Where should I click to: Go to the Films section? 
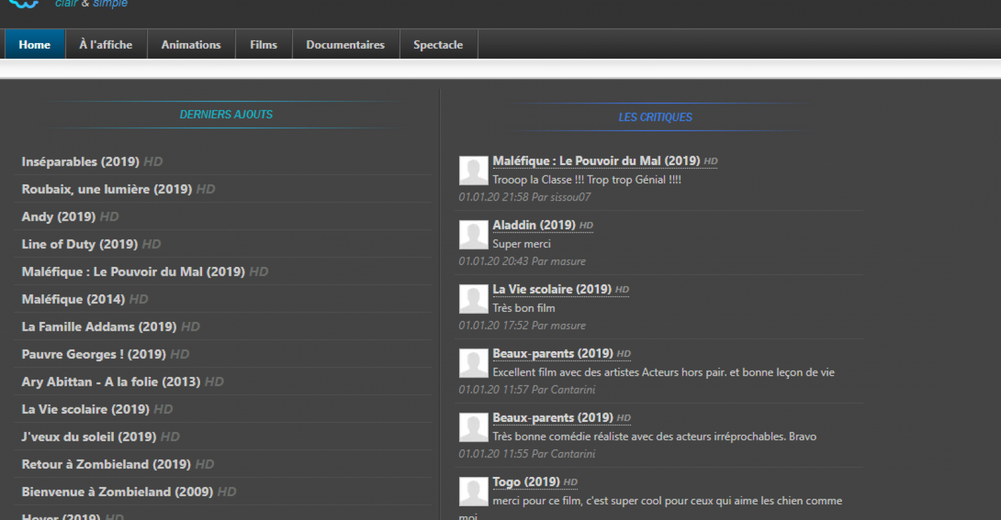[x=263, y=45]
